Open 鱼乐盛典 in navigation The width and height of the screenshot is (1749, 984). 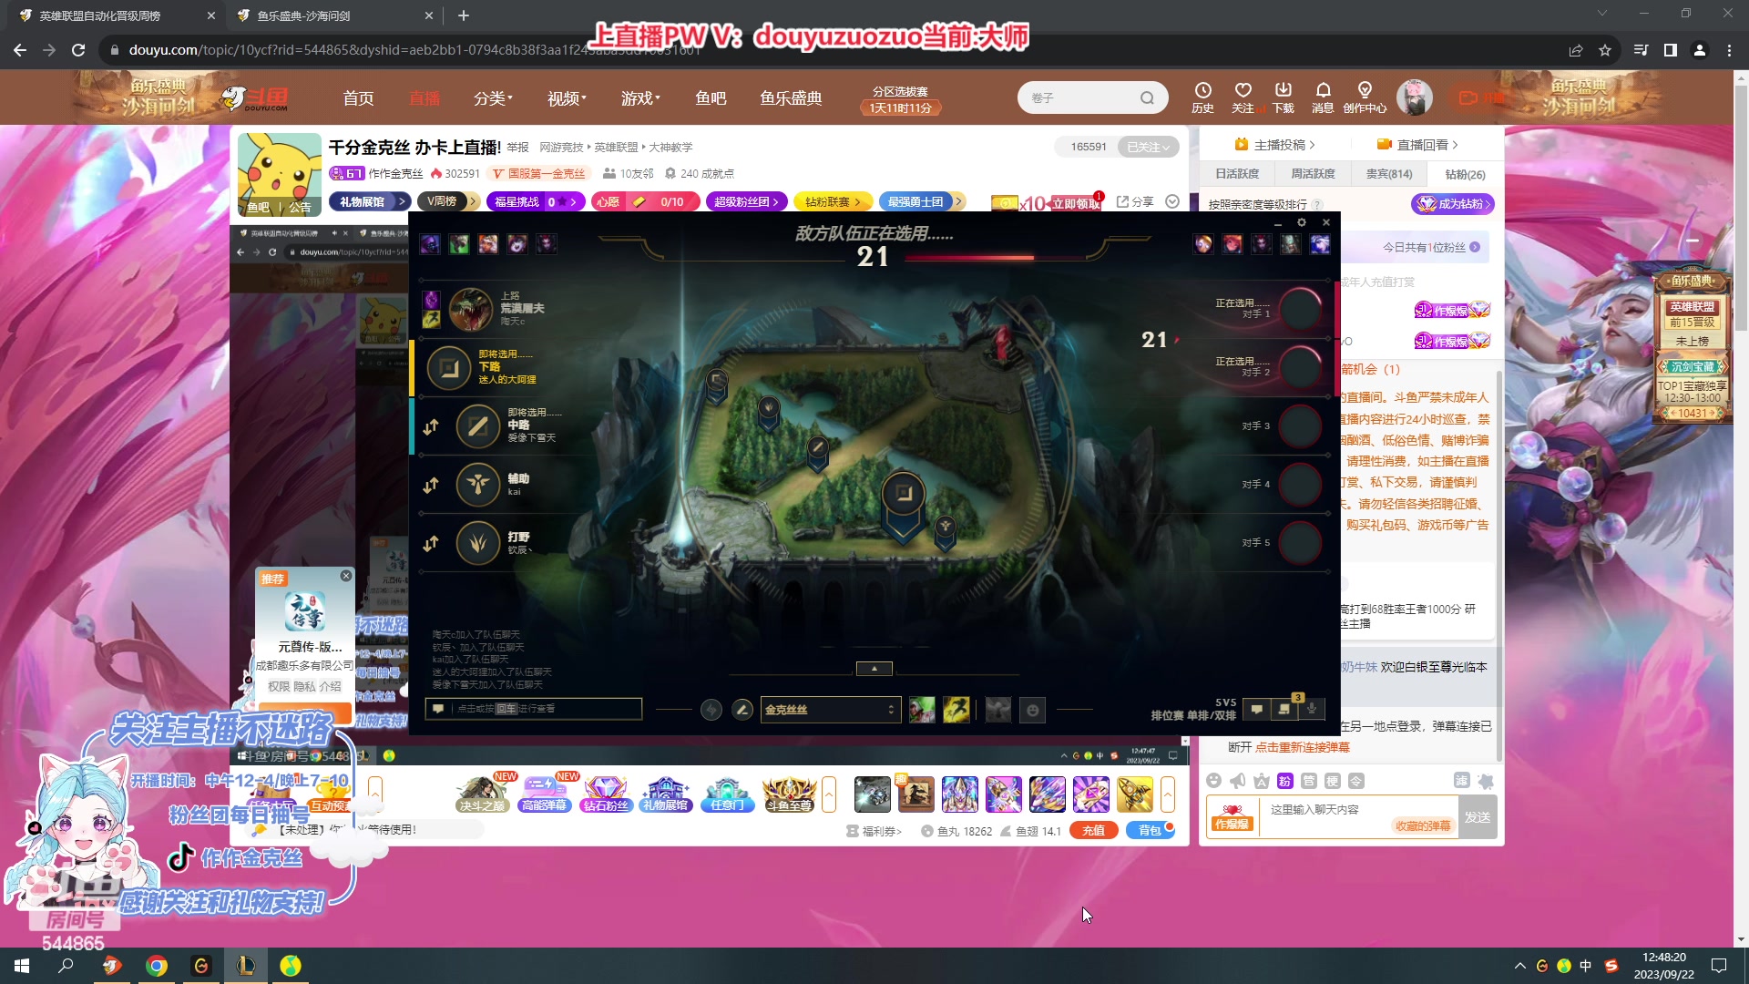click(791, 98)
